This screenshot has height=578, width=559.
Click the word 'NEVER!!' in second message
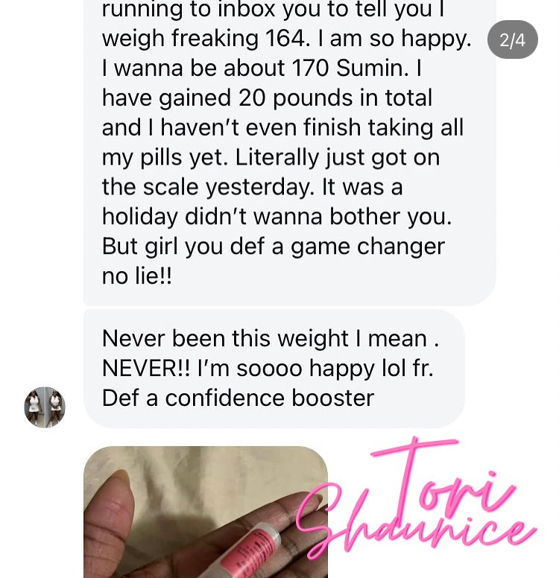(146, 368)
